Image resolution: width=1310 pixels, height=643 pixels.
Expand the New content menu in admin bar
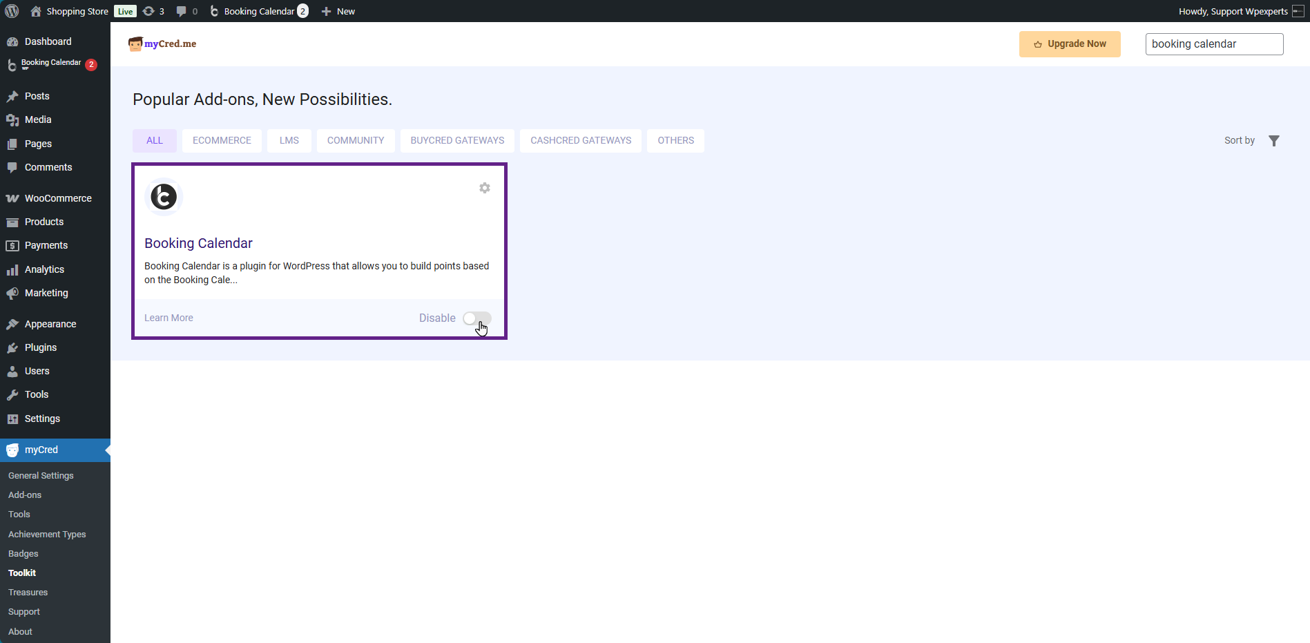click(x=338, y=11)
